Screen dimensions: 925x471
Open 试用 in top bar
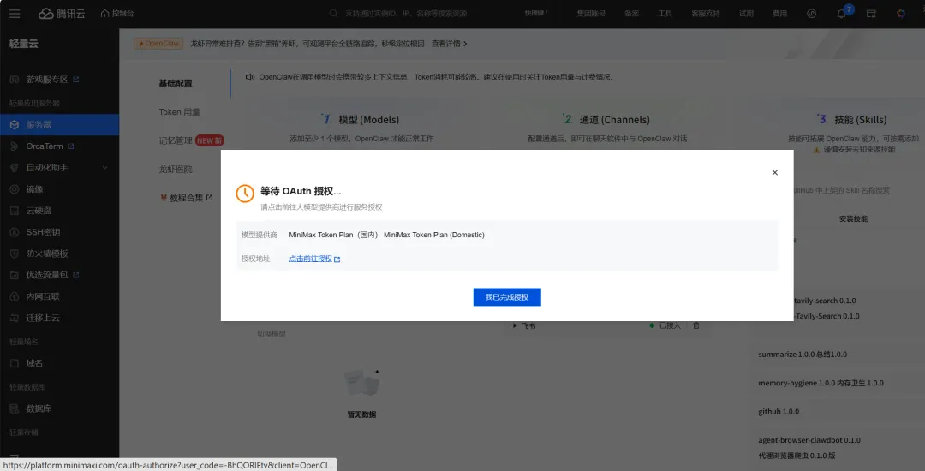[746, 14]
